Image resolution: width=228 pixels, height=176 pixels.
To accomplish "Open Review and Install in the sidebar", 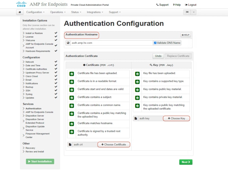I will point(35,152).
